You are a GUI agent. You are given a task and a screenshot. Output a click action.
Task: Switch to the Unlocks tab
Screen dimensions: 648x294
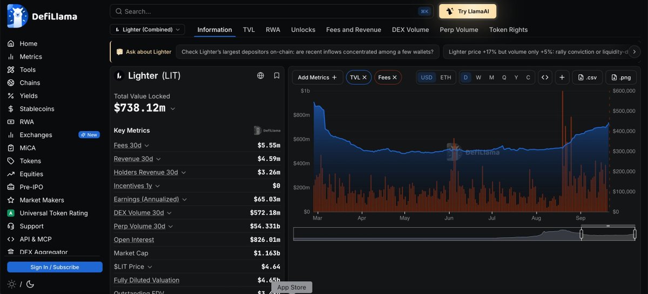(303, 30)
